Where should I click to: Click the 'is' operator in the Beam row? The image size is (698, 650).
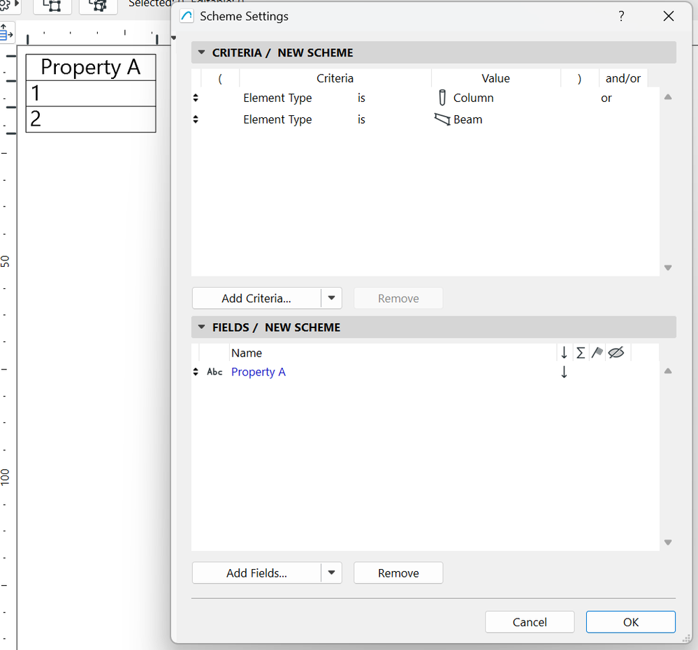click(x=361, y=119)
